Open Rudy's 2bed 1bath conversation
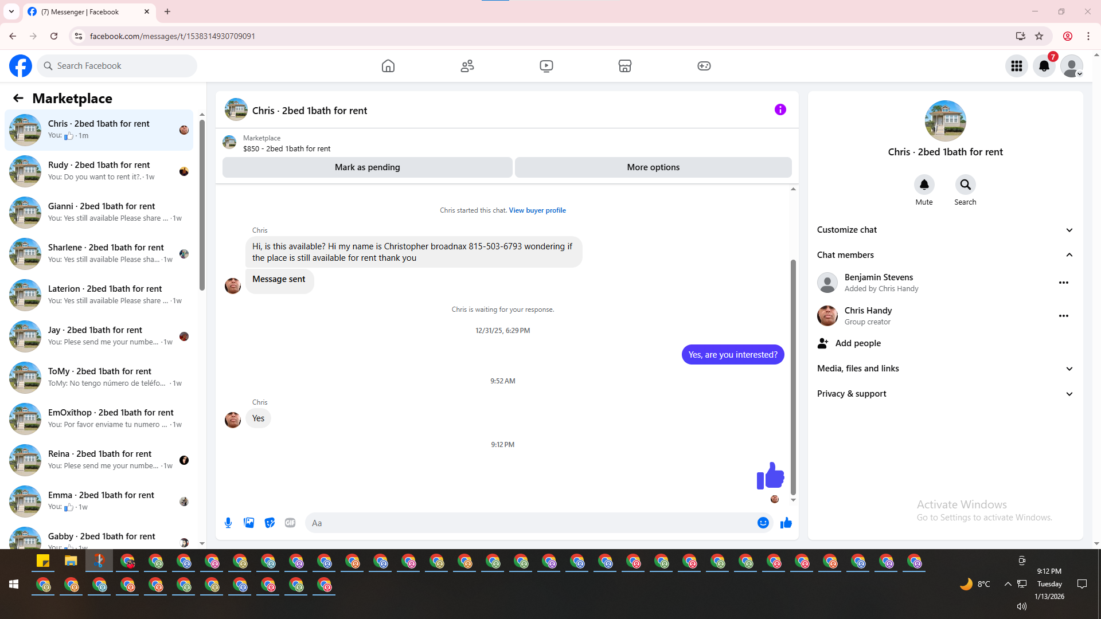This screenshot has height=619, width=1101. tap(99, 171)
